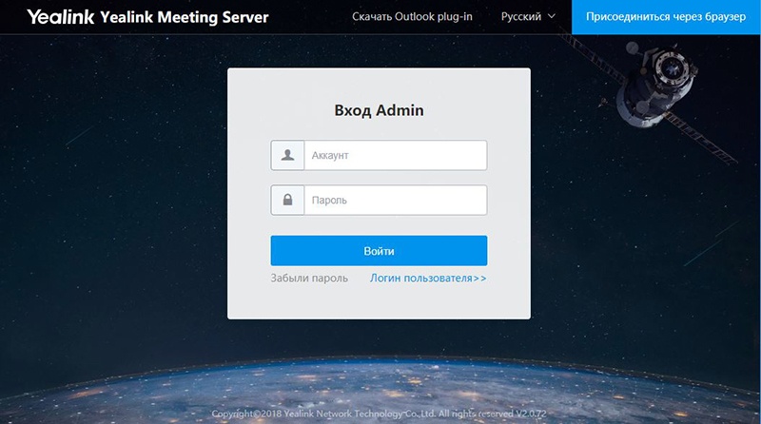Click the Yealink logo in the header
Image resolution: width=761 pixels, height=424 pixels.
point(60,17)
